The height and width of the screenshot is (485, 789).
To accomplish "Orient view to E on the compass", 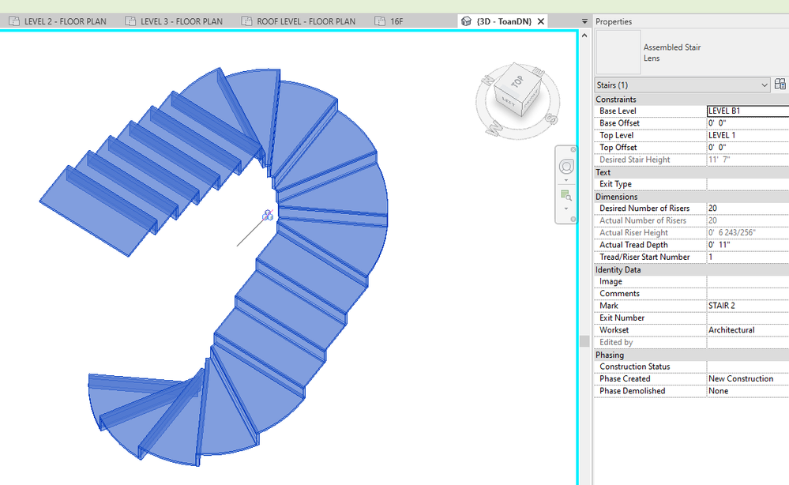I will pyautogui.click(x=539, y=72).
